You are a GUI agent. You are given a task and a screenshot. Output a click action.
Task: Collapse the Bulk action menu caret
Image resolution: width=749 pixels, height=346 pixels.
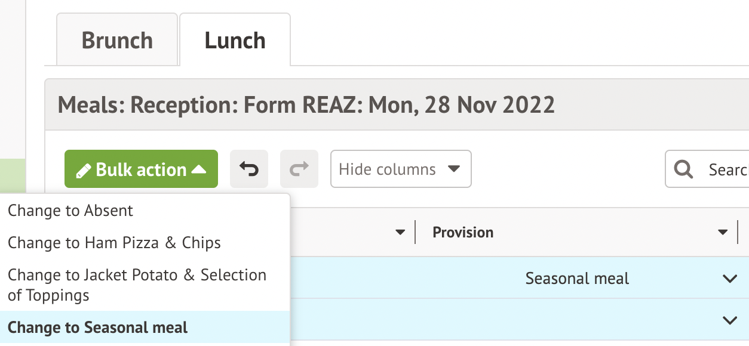tap(199, 169)
